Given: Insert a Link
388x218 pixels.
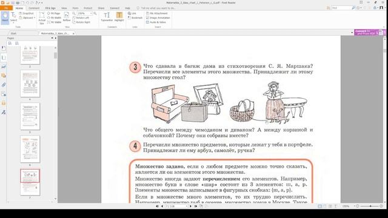Looking at the screenshot, I should (132, 13).
